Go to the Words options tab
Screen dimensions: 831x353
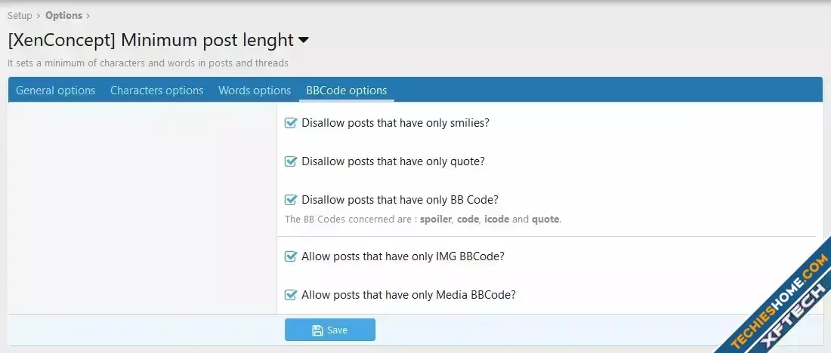point(255,91)
